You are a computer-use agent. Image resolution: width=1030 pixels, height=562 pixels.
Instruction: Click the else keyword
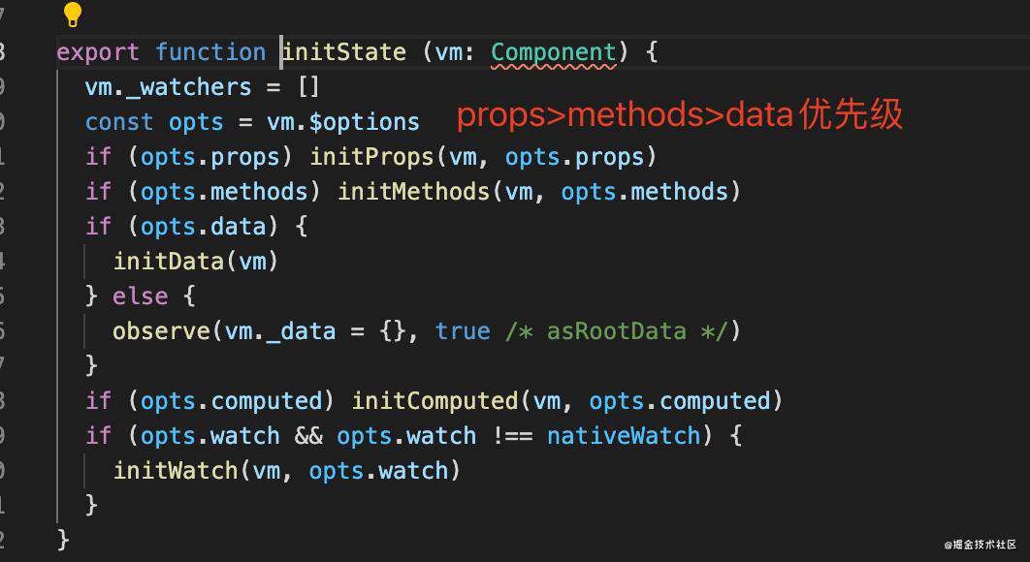pos(140,297)
